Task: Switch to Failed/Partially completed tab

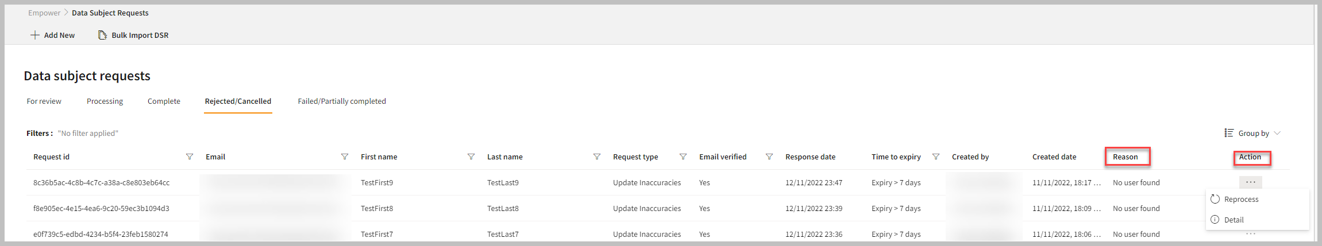Action: (341, 101)
